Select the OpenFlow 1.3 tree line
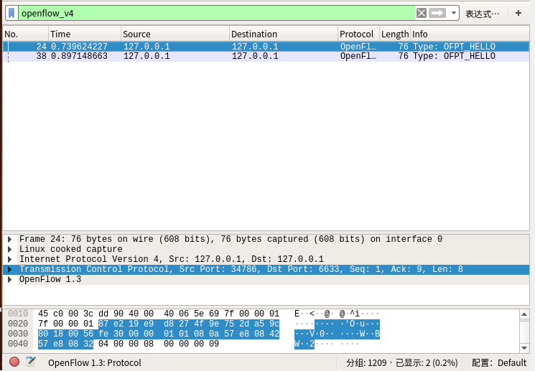The width and height of the screenshot is (535, 371). tap(266, 279)
